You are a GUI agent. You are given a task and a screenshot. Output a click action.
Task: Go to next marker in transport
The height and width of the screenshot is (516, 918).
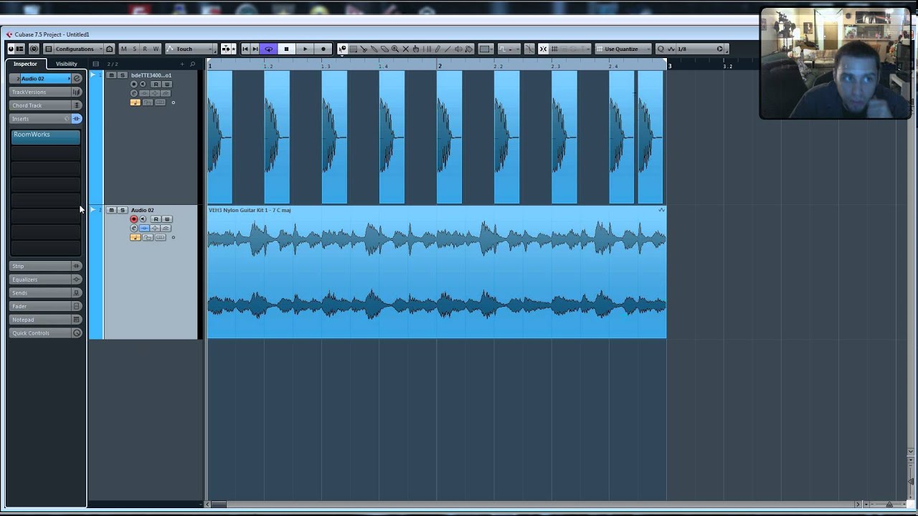pyautogui.click(x=255, y=49)
